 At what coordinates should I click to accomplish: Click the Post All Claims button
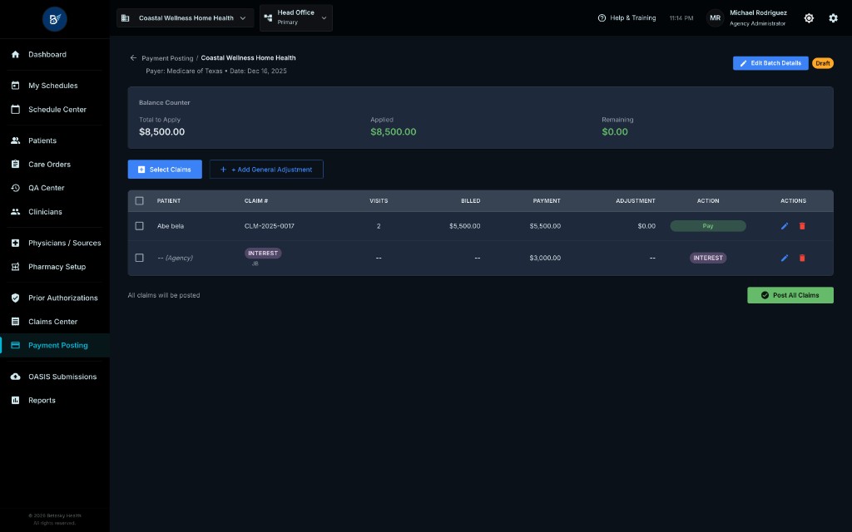click(790, 295)
